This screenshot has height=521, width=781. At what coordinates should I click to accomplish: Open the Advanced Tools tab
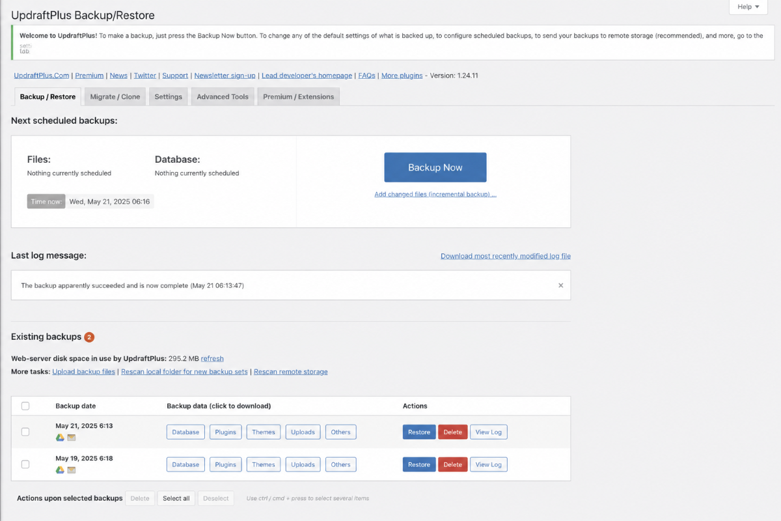[x=223, y=96]
